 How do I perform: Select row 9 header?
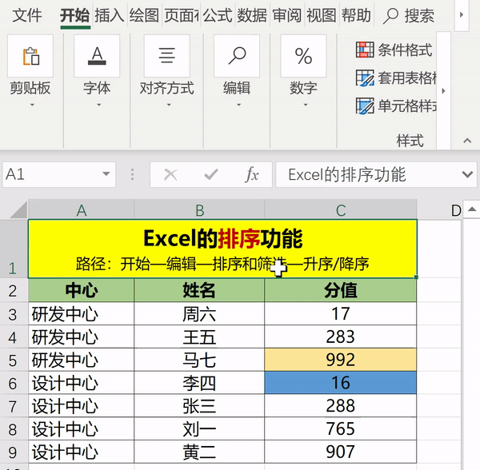tap(13, 452)
